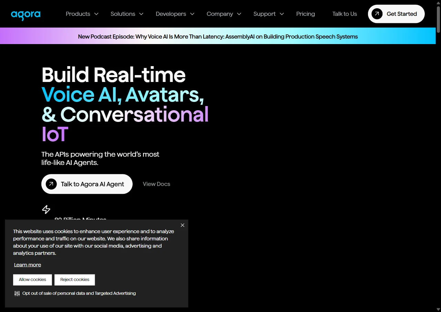Click Talk to Us link
This screenshot has width=441, height=312.
tap(345, 14)
